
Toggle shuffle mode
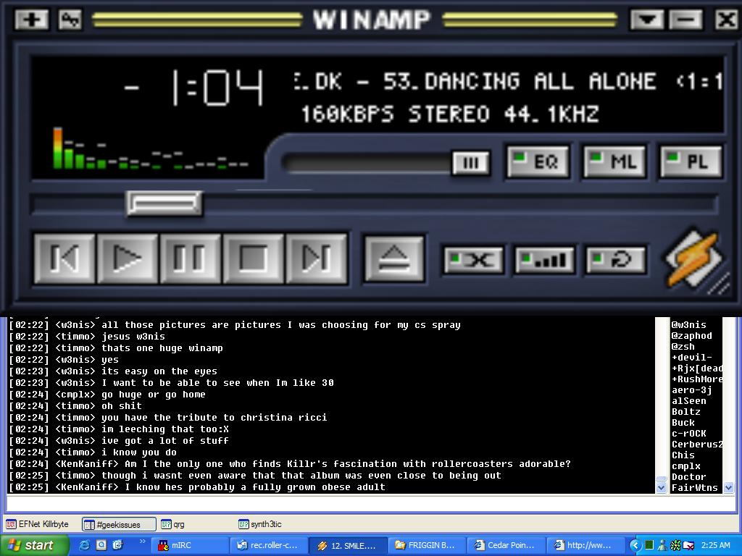(x=473, y=260)
